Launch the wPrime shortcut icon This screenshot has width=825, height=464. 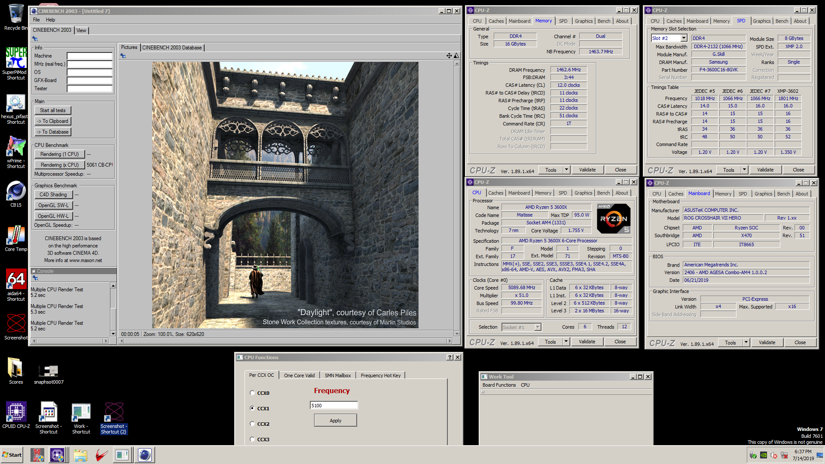(16, 152)
